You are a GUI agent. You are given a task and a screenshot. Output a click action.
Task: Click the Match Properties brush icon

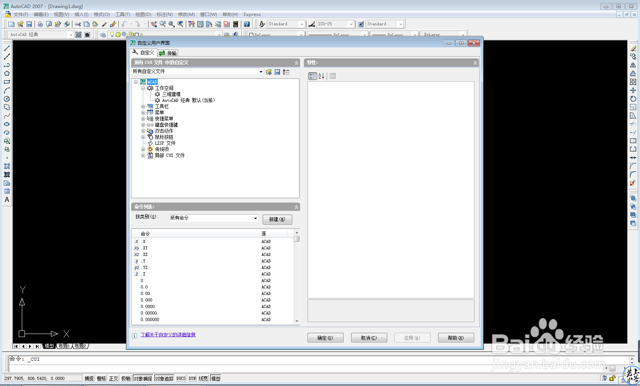click(x=104, y=24)
